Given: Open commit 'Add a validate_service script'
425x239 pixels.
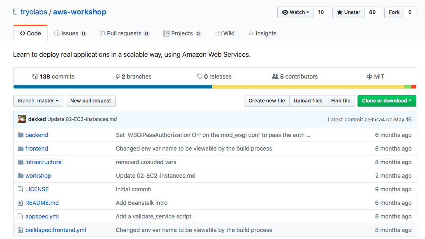Looking at the screenshot, I should [x=153, y=216].
